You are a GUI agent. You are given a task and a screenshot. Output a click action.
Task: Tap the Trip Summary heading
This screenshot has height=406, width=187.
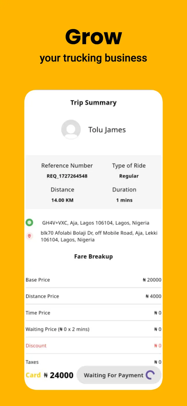pyautogui.click(x=93, y=103)
